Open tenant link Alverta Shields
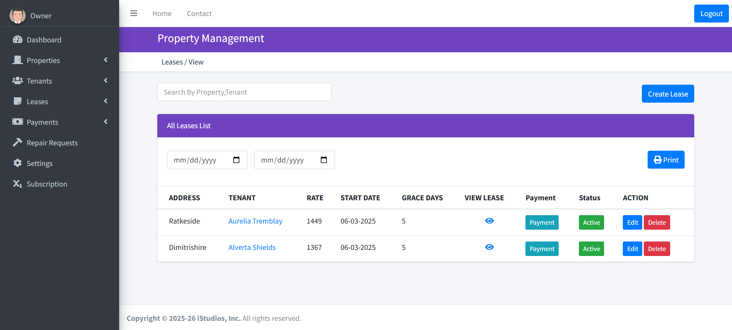The image size is (732, 330). tap(252, 248)
